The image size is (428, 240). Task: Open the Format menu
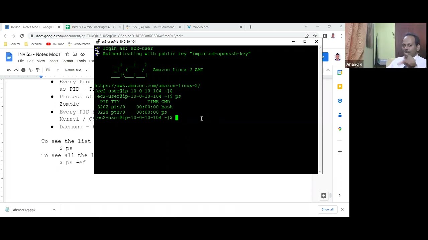pos(67,61)
